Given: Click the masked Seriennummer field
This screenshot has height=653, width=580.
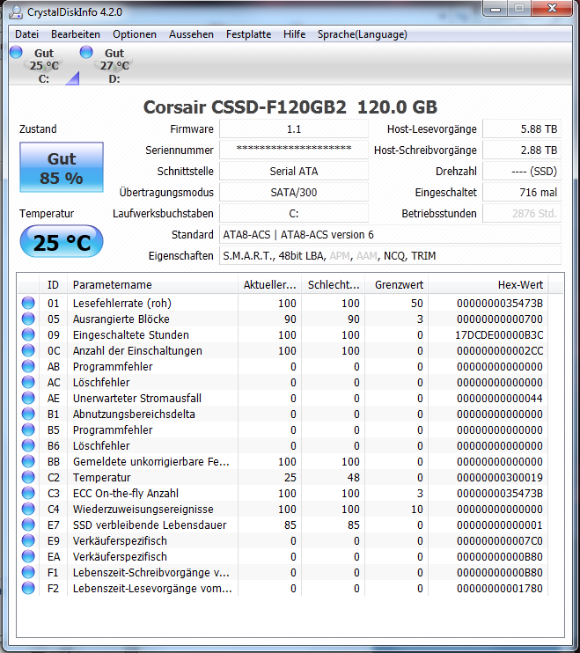Looking at the screenshot, I should point(294,150).
